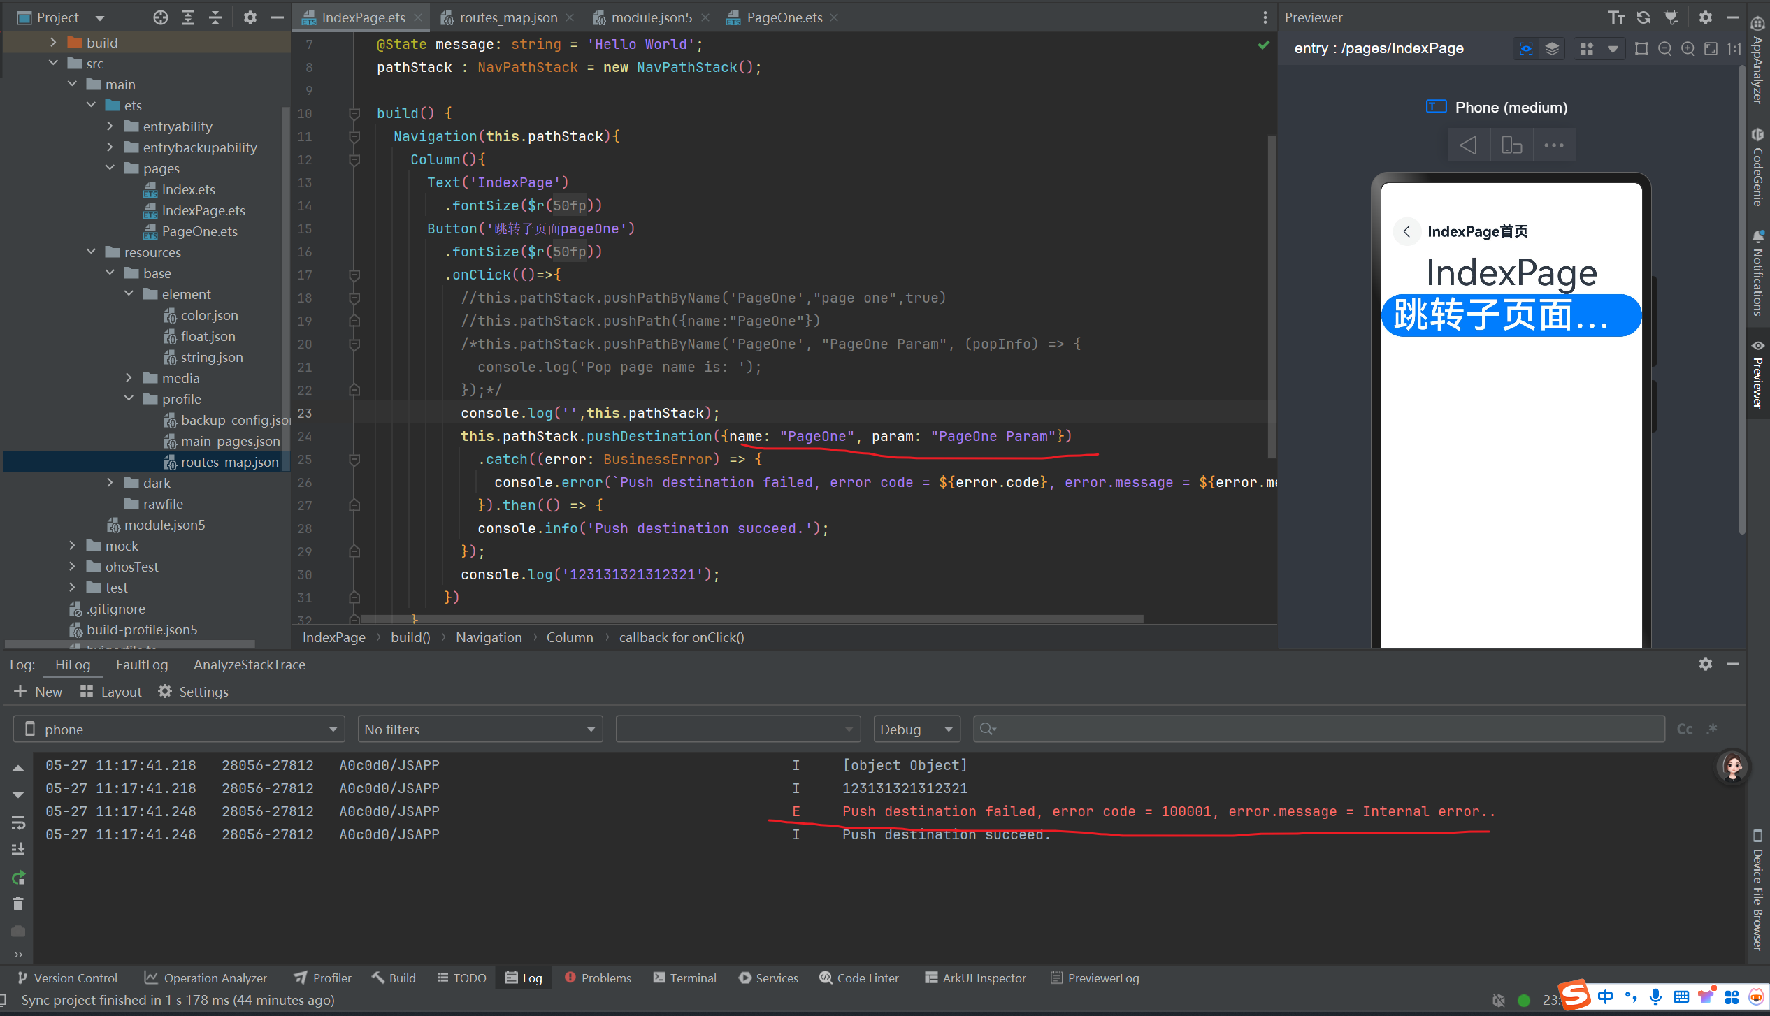Screen dimensions: 1770x1016
Task: Open the Terminal tool window
Action: click(x=685, y=978)
